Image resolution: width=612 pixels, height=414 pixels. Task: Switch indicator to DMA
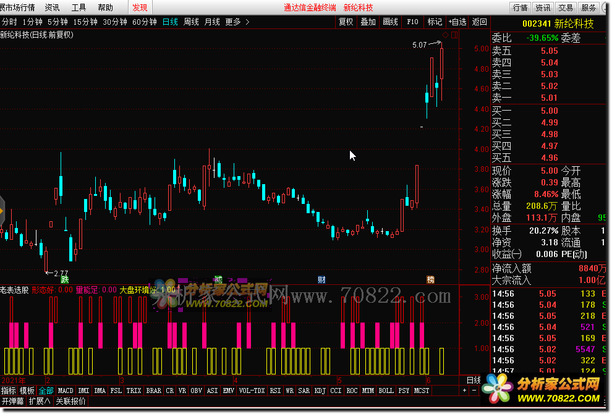tap(100, 391)
